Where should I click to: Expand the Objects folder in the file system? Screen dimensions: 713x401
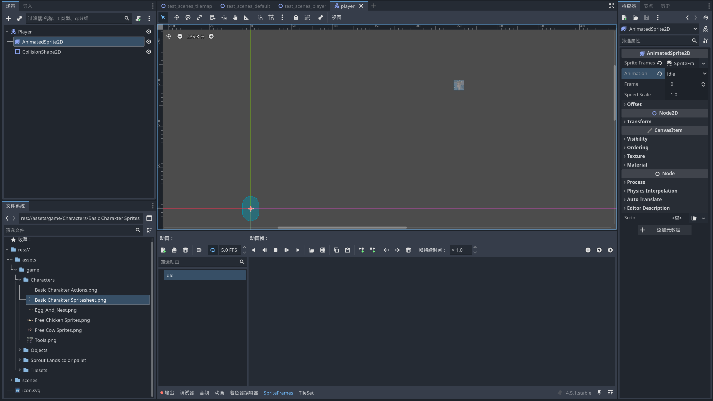pos(20,350)
